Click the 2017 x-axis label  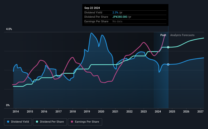(58, 111)
